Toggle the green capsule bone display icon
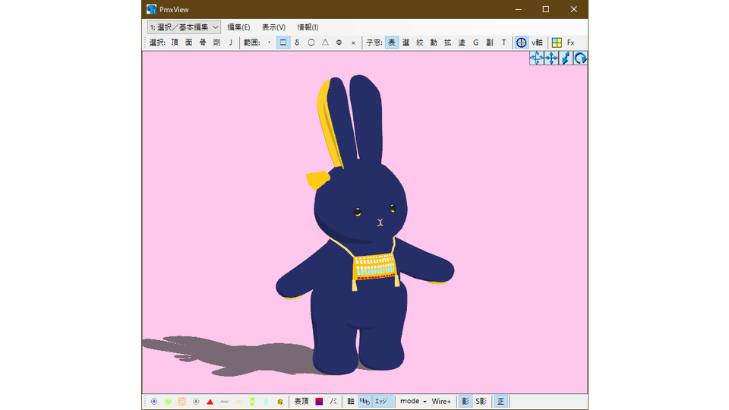The image size is (729, 410). 252,402
